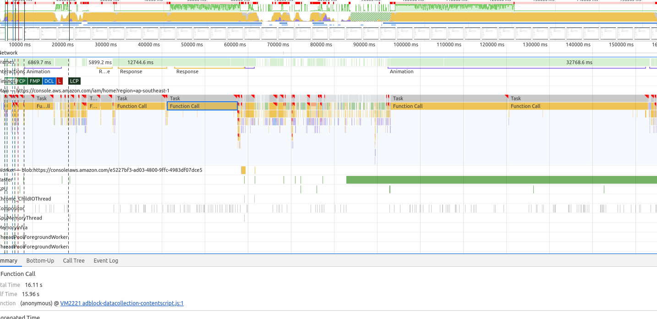Collapse the Timings track
Viewport: 657px width, 319px height.
tap(7, 81)
